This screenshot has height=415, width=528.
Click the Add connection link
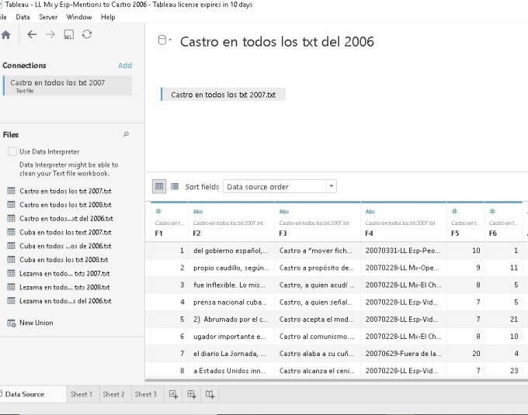pos(124,66)
